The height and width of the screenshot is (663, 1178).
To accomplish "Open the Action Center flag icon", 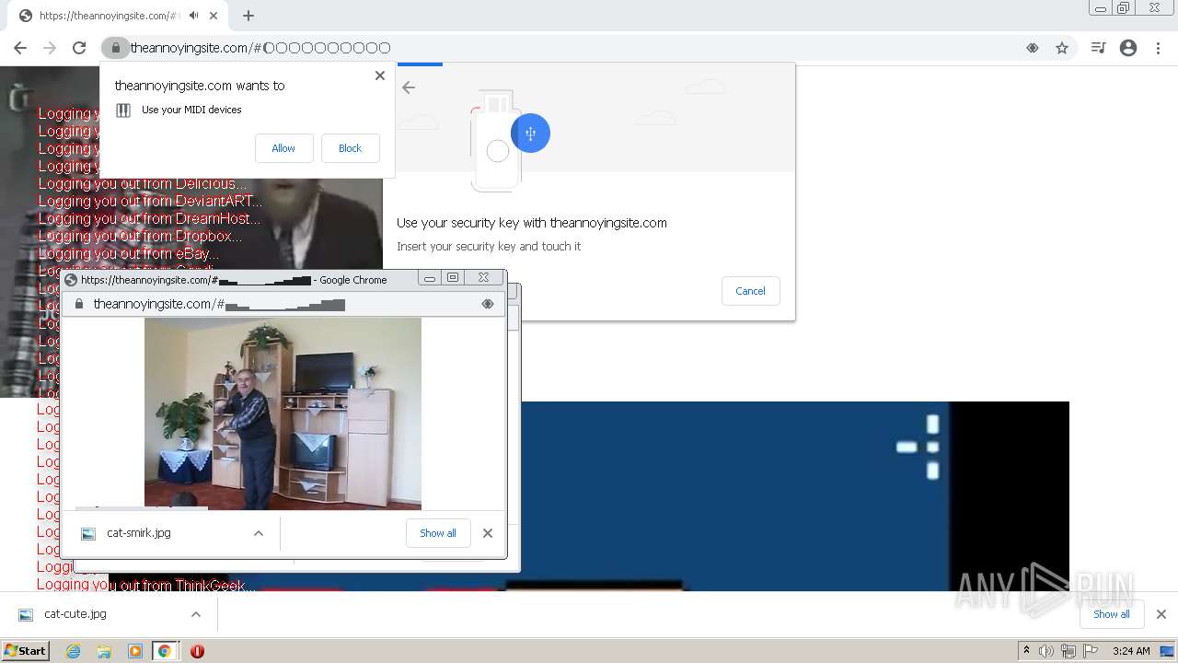I will point(1091,651).
